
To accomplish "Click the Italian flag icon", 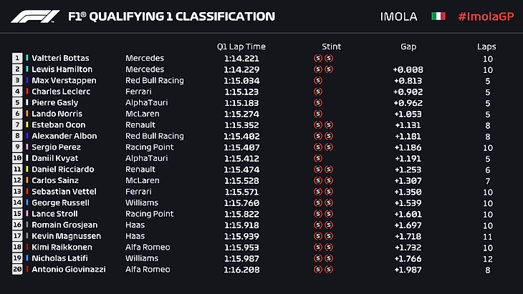I will click(x=438, y=16).
